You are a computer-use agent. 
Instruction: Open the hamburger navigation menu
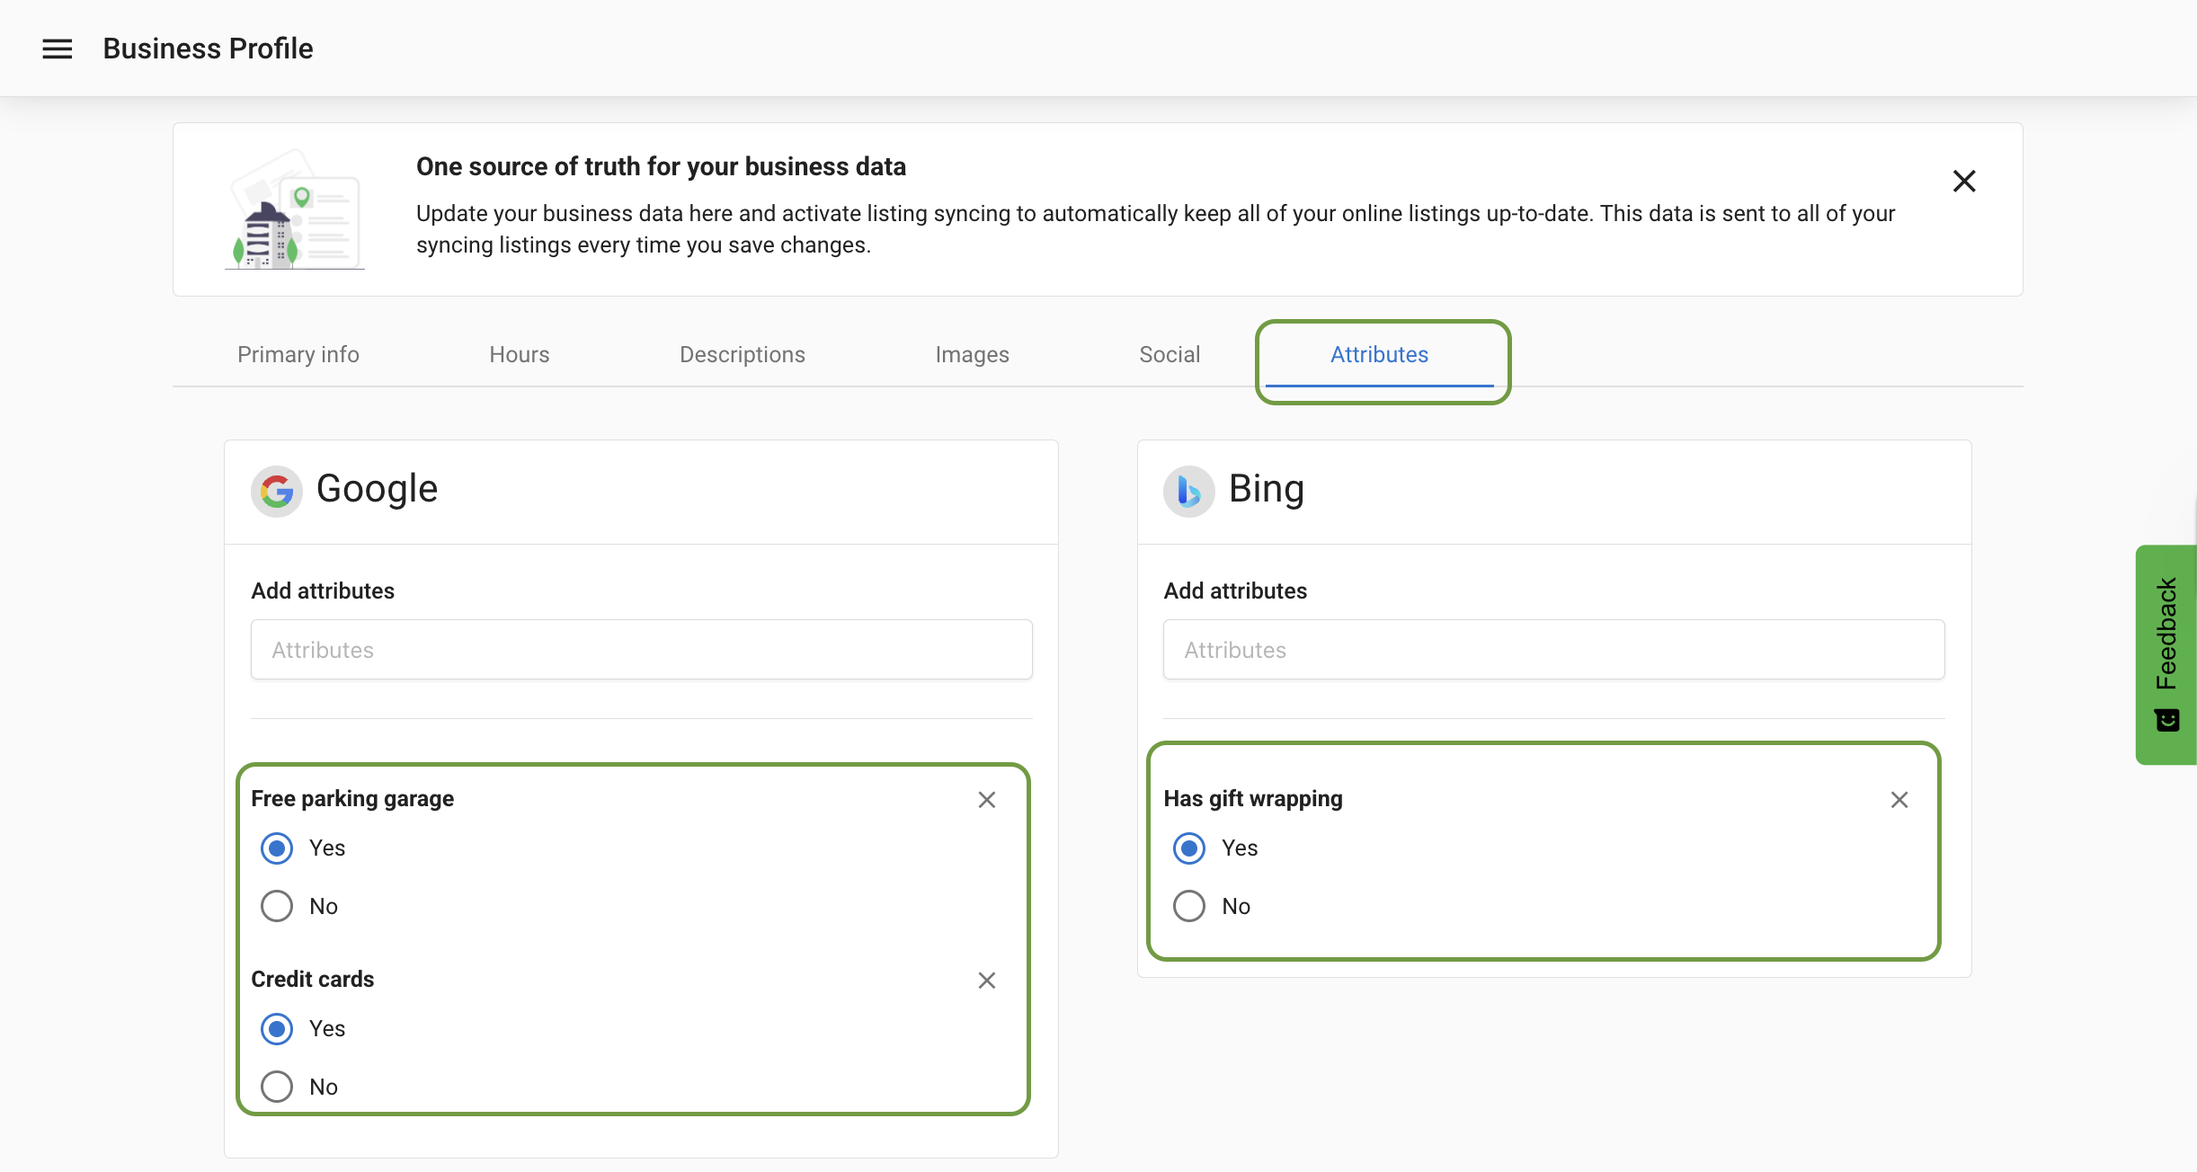(x=57, y=48)
